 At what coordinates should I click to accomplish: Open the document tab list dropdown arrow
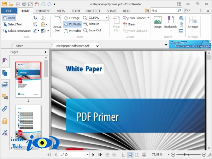click(166, 45)
